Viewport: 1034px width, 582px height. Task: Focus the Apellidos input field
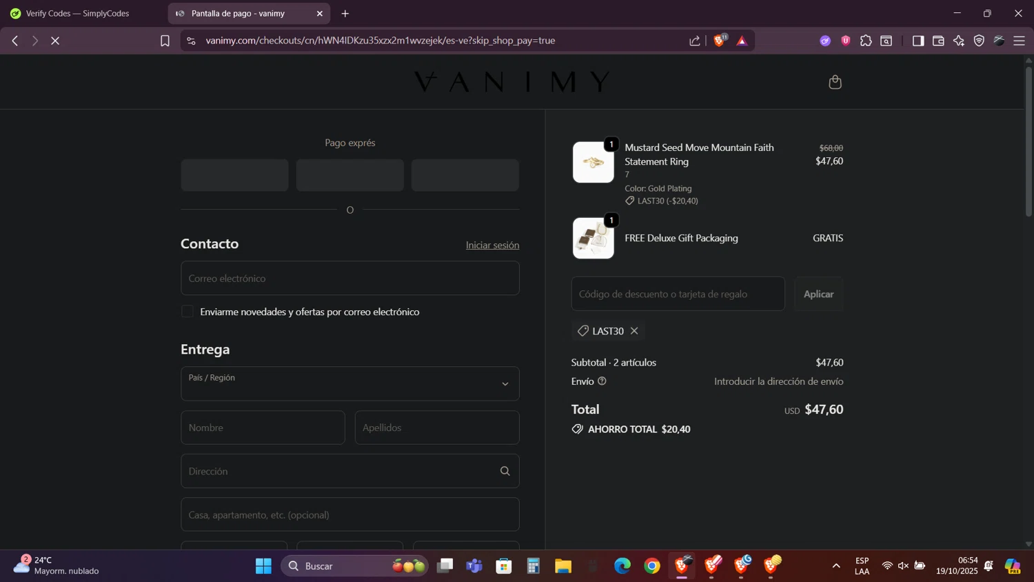[x=437, y=428]
